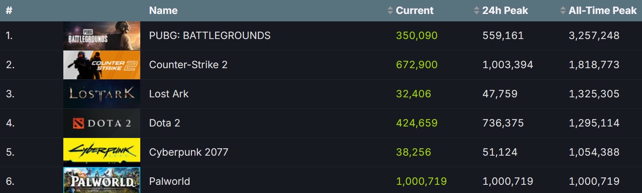Sort by All-Time Peak column header
The image size is (642, 193).
click(x=603, y=11)
